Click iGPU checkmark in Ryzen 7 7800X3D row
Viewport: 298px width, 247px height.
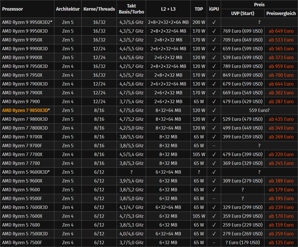click(214, 128)
